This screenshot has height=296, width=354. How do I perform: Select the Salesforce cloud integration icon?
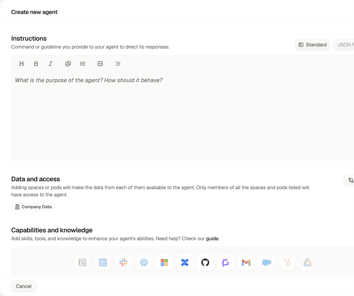[267, 263]
